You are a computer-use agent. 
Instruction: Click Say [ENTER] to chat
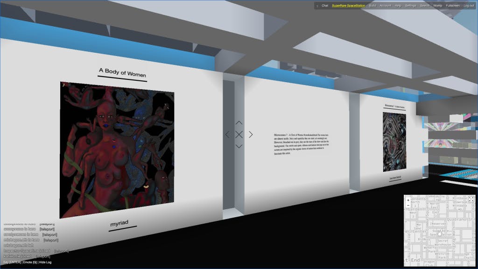pos(12,262)
